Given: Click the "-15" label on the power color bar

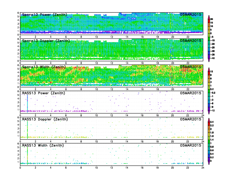Looking at the screenshot, I should click(212, 40).
